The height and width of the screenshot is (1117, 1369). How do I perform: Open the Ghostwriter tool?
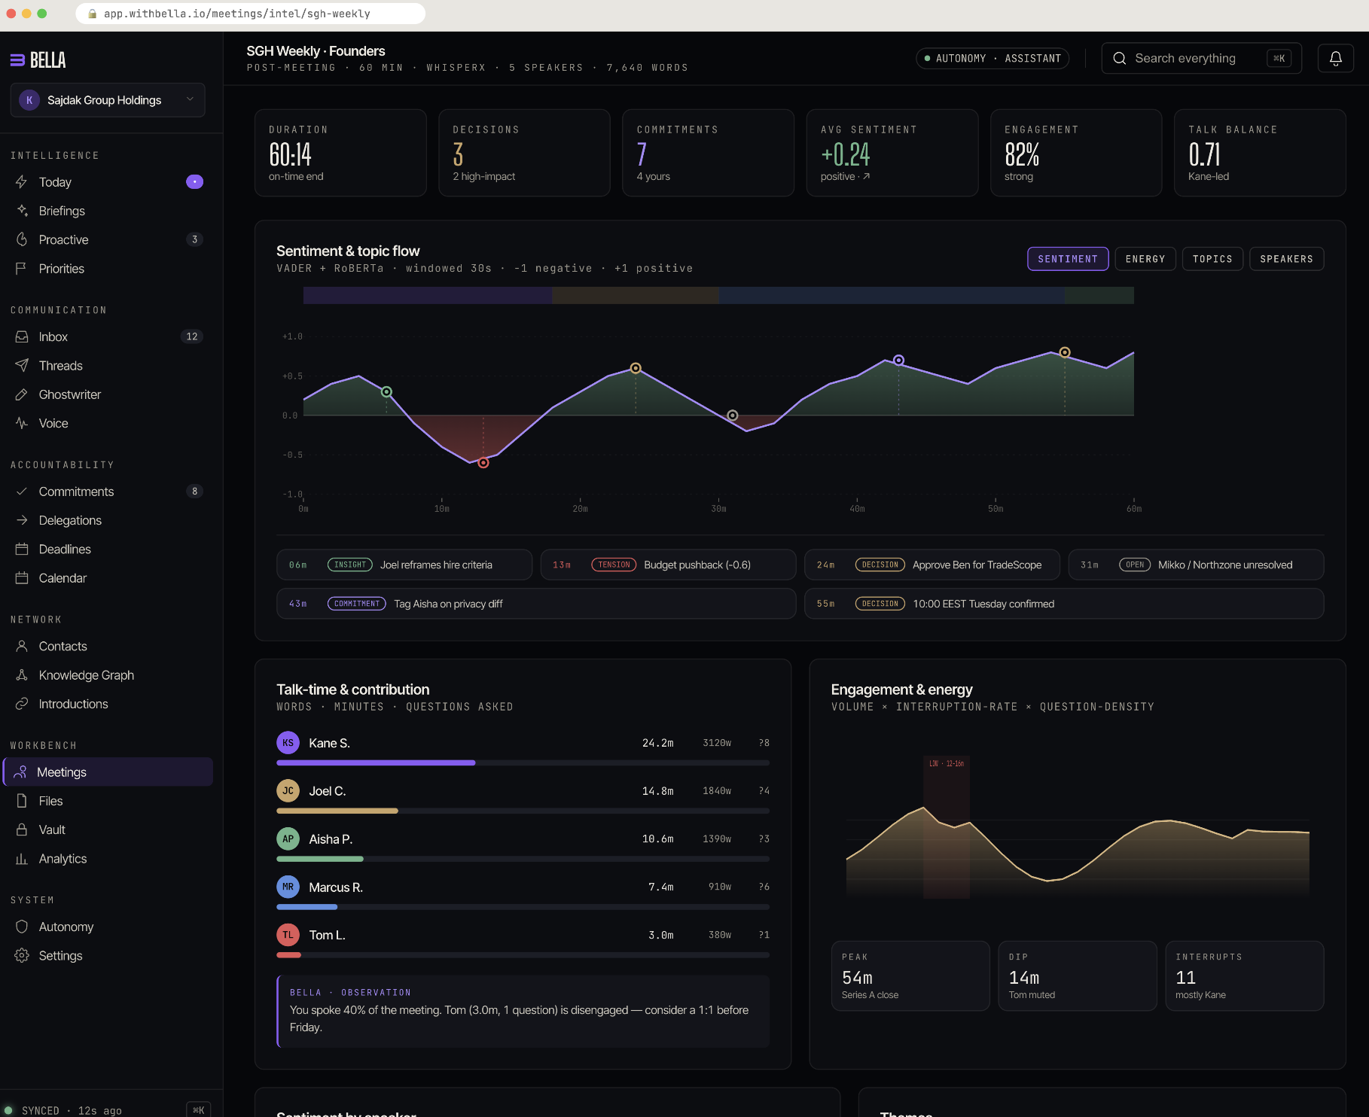(x=69, y=394)
